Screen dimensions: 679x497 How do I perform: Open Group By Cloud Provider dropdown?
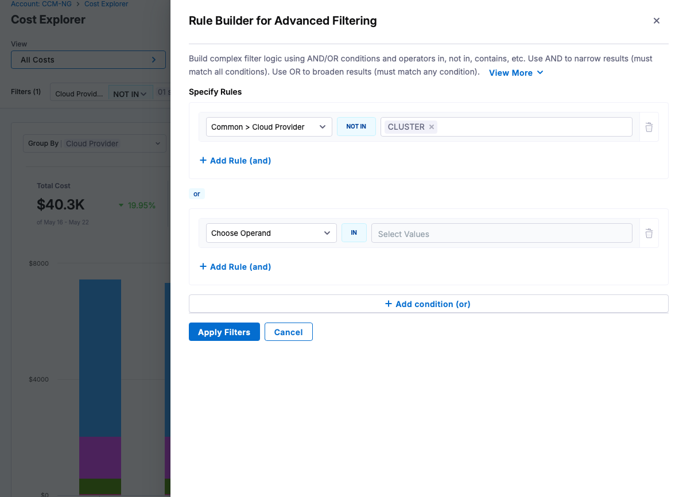click(x=94, y=143)
